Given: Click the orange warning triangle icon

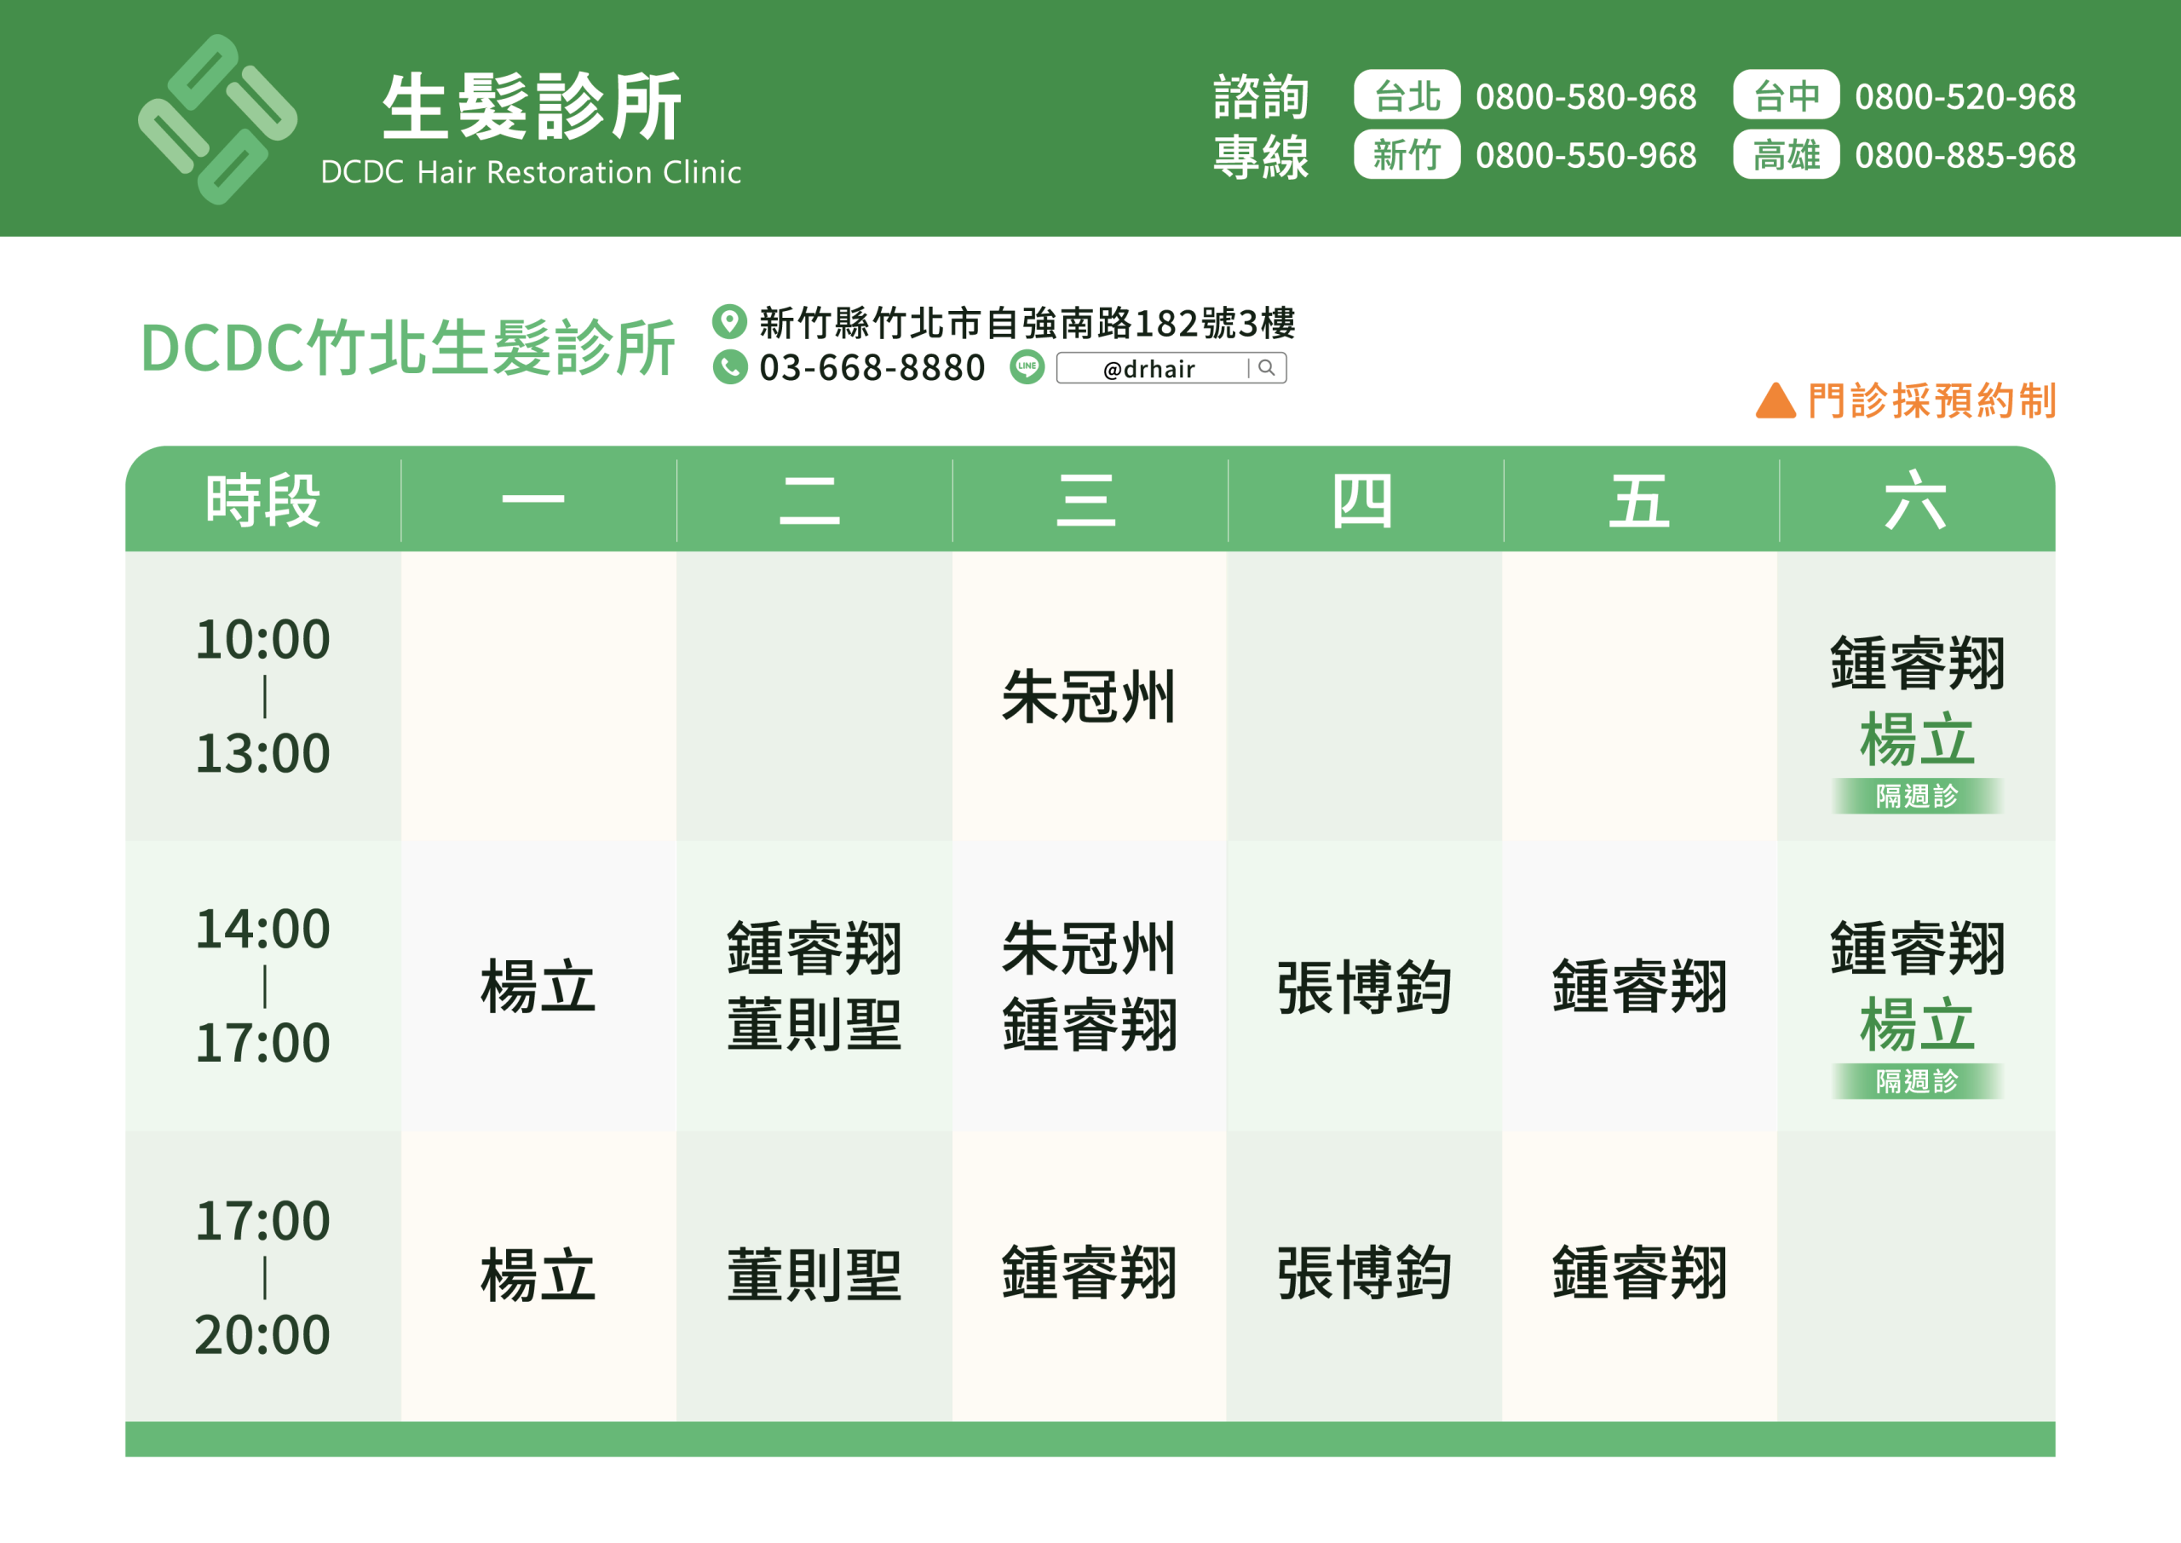Looking at the screenshot, I should [x=1775, y=401].
